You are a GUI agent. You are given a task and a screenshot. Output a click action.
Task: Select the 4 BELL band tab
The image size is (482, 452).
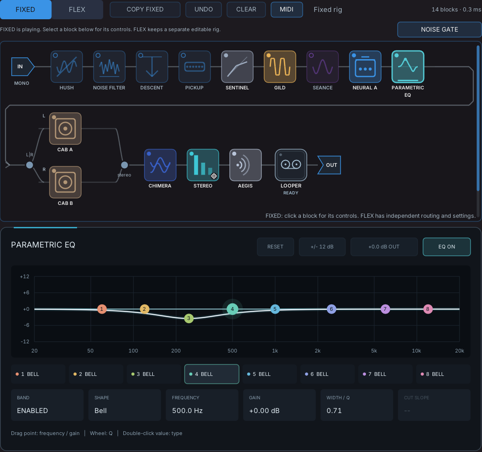point(212,374)
